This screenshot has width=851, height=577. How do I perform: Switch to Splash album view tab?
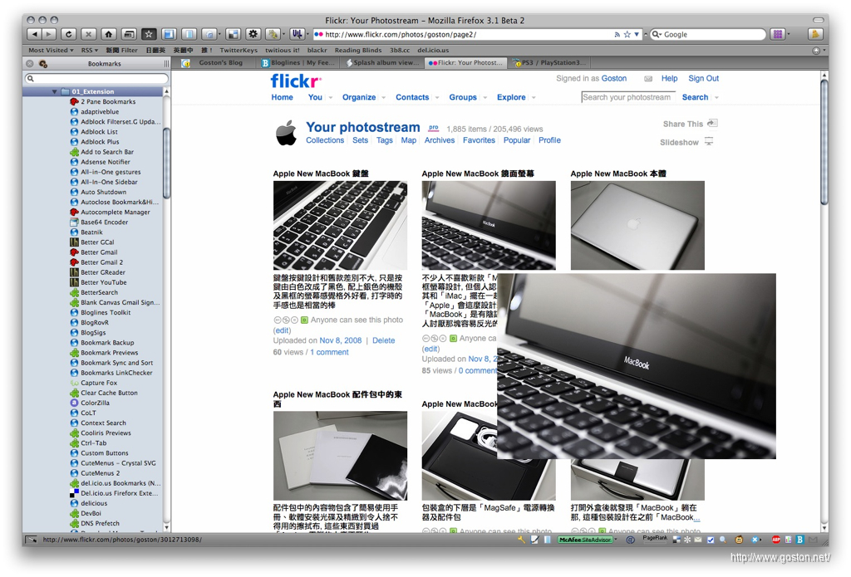[x=382, y=63]
